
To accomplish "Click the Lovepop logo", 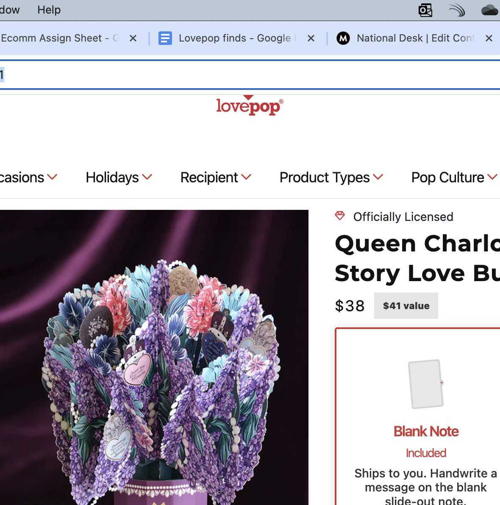I will 250,105.
